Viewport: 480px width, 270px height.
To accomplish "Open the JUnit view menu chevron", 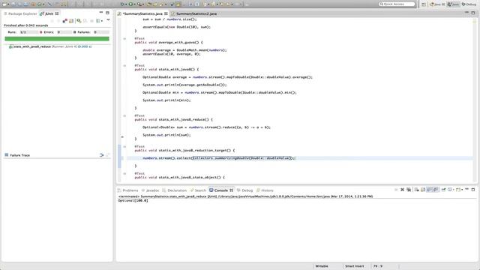I will click(x=108, y=19).
